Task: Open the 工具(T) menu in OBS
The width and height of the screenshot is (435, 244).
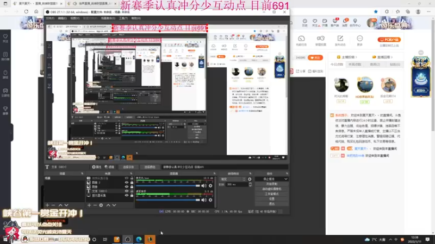Action: click(x=123, y=18)
